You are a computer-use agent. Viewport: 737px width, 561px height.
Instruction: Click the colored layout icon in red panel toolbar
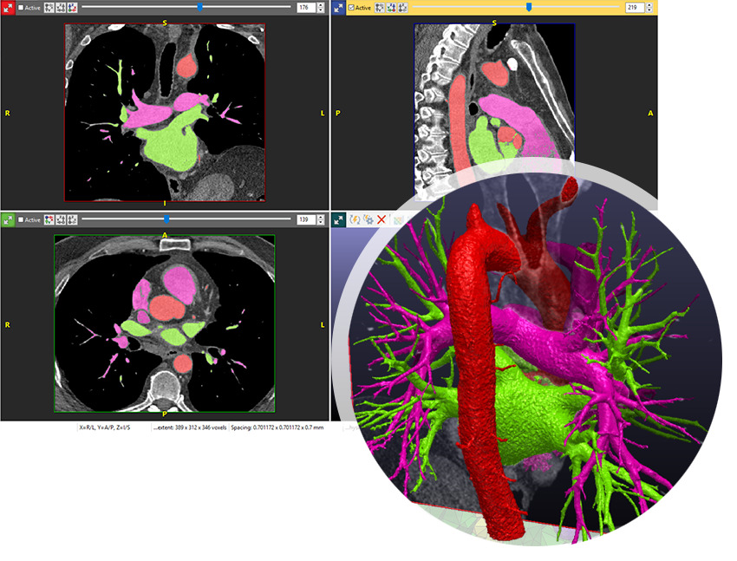click(x=72, y=7)
